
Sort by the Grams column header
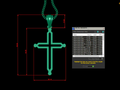click(90, 35)
